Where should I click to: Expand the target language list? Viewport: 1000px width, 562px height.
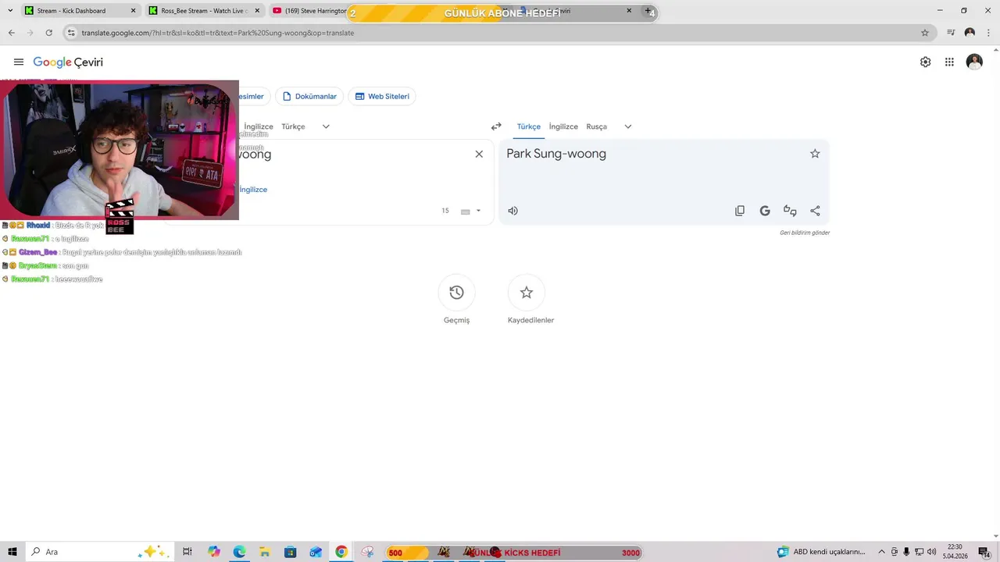click(x=627, y=126)
